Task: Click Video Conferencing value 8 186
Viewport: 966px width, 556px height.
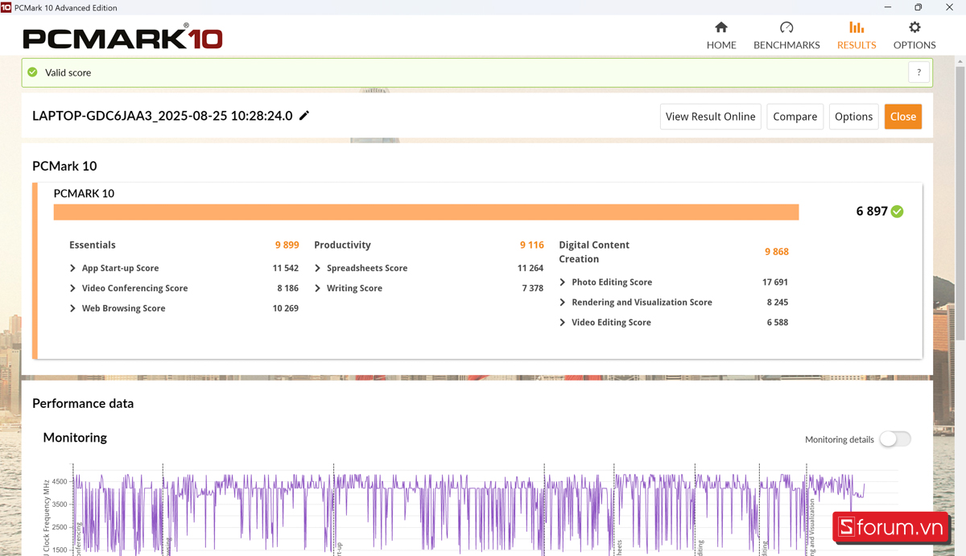Action: pos(288,288)
